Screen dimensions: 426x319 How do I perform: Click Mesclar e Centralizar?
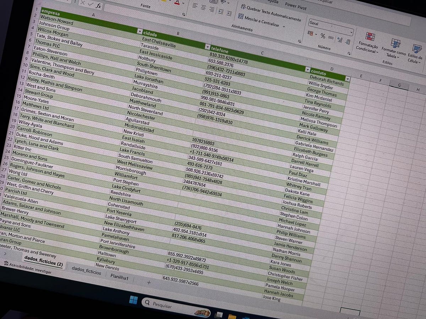click(x=259, y=20)
